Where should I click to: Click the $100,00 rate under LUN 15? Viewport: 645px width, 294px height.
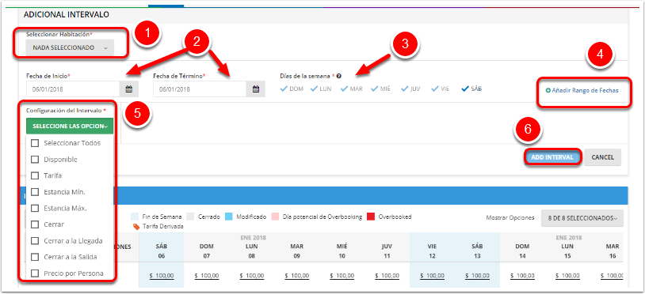pos(567,276)
